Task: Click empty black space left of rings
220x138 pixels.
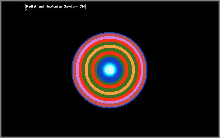Action: coord(36,70)
